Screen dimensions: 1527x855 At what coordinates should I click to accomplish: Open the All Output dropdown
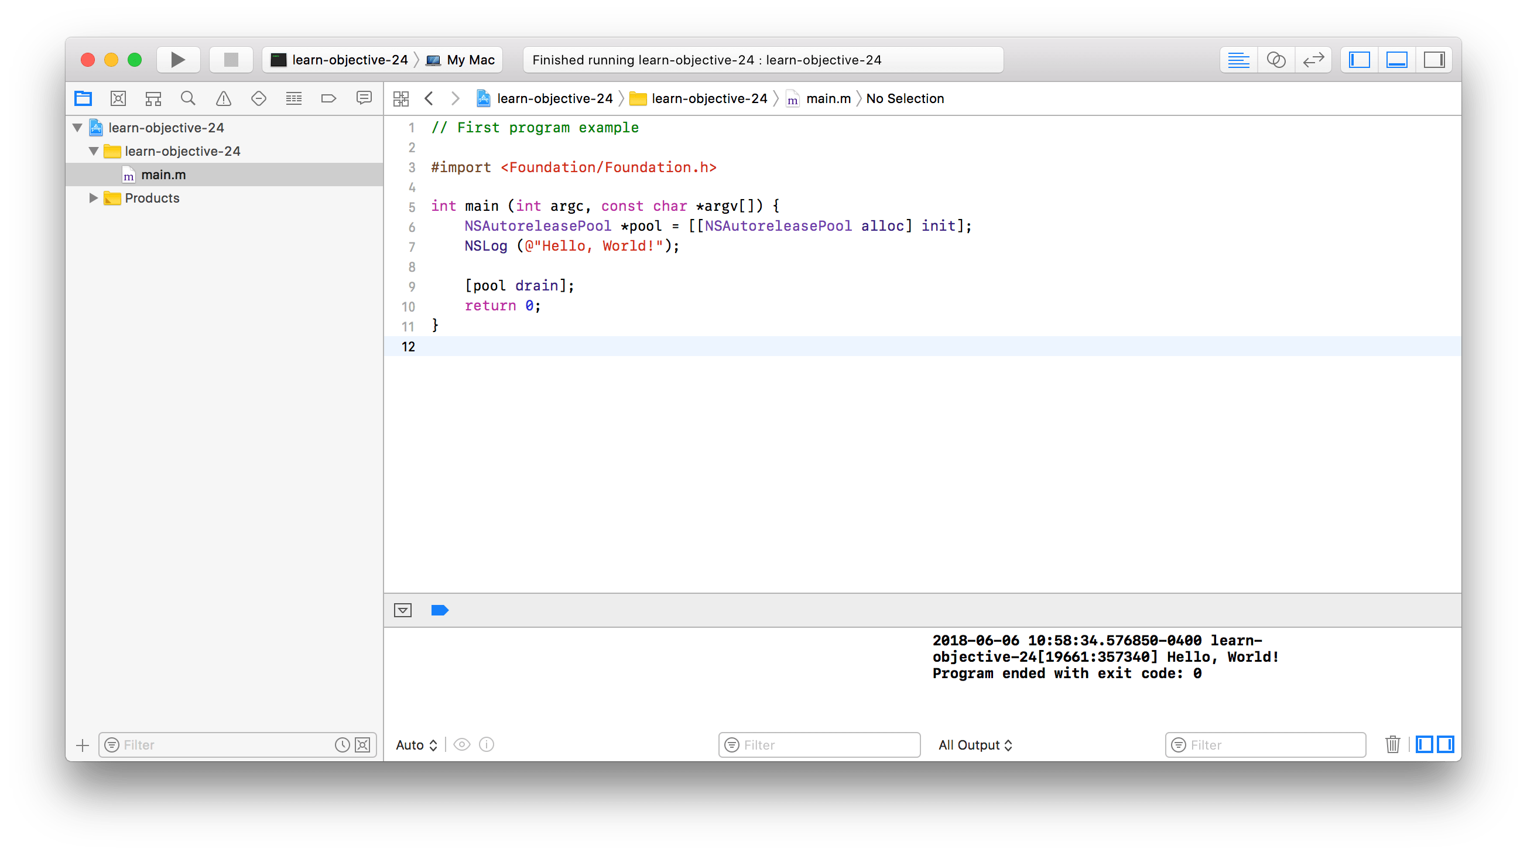[975, 745]
